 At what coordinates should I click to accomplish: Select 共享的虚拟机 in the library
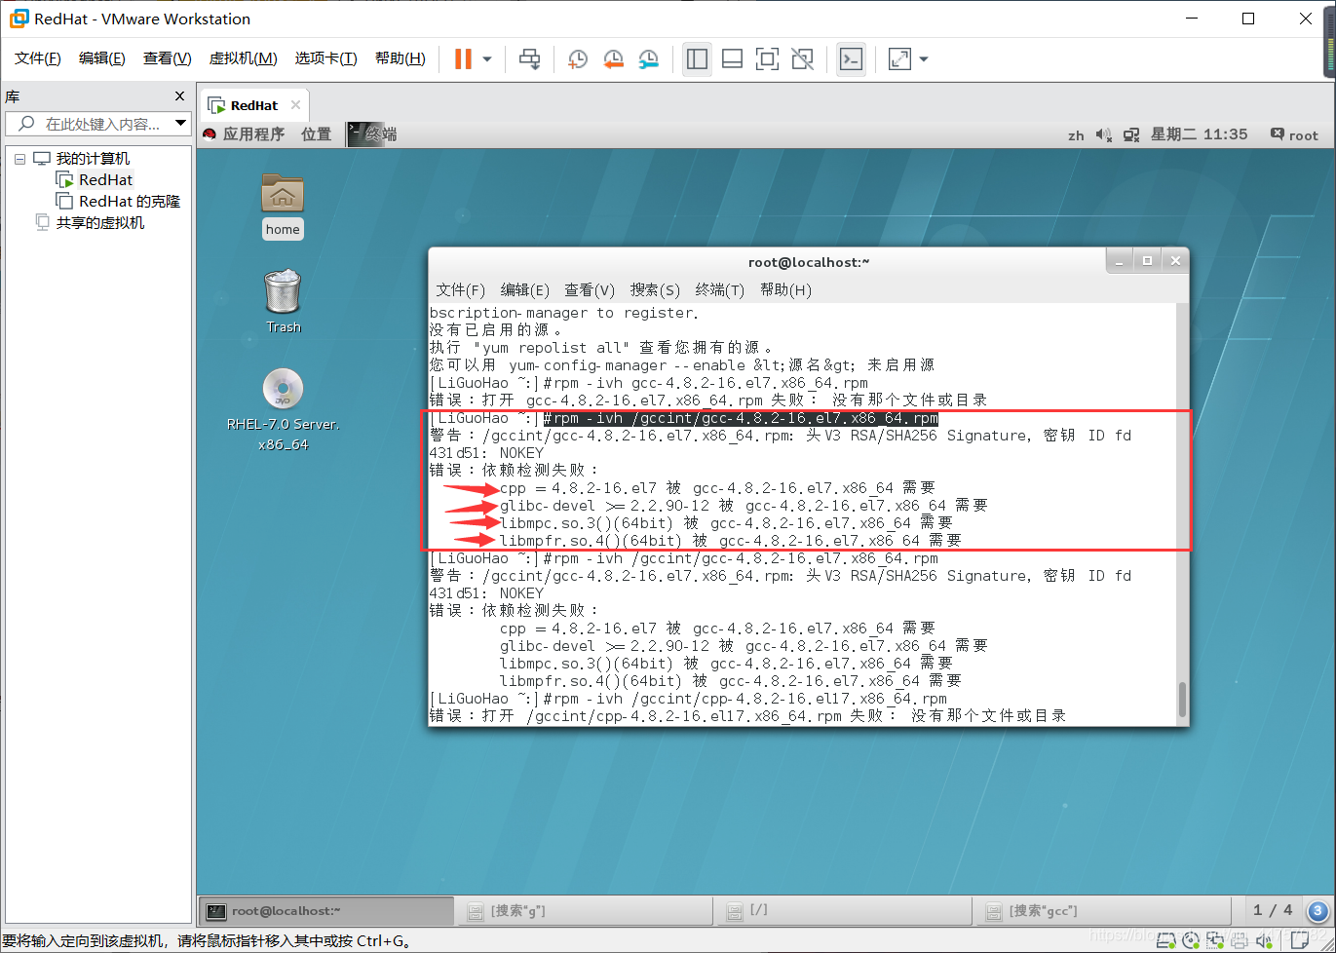coord(99,223)
